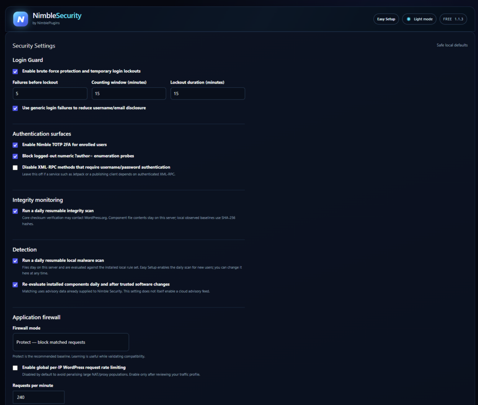
Task: Toggle brute-force protection checkbox
Action: tap(15, 71)
